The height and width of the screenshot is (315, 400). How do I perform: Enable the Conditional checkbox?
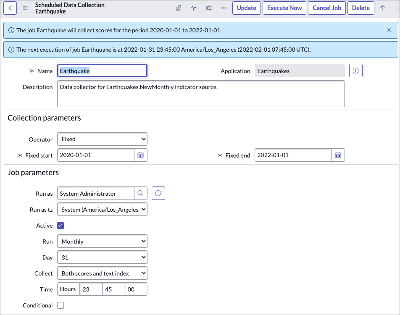(x=61, y=305)
